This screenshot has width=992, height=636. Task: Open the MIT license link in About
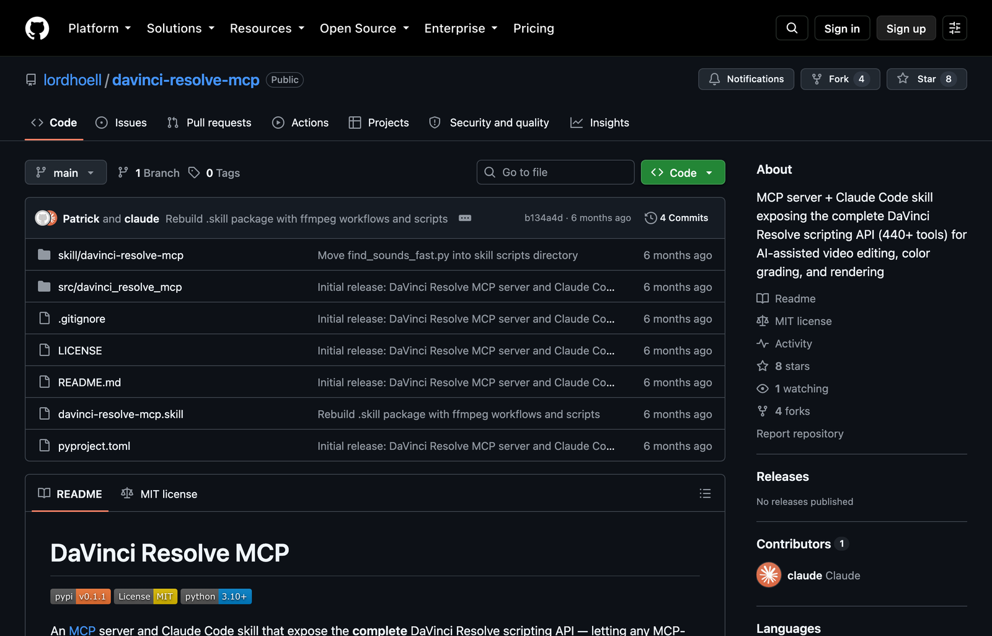794,321
